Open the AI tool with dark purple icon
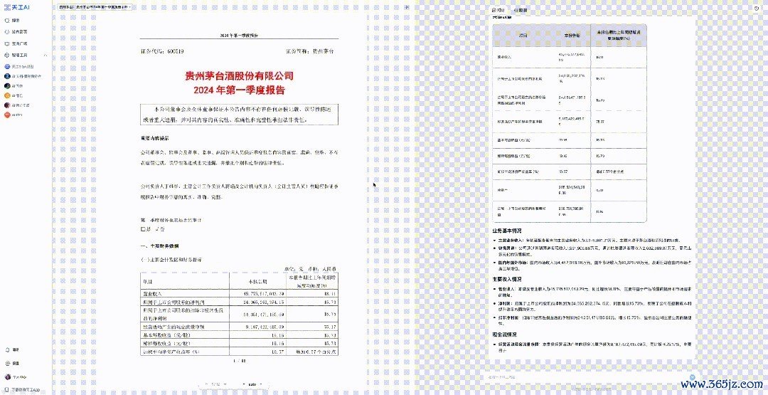Viewport: 768px width, 395px height. [x=16, y=105]
